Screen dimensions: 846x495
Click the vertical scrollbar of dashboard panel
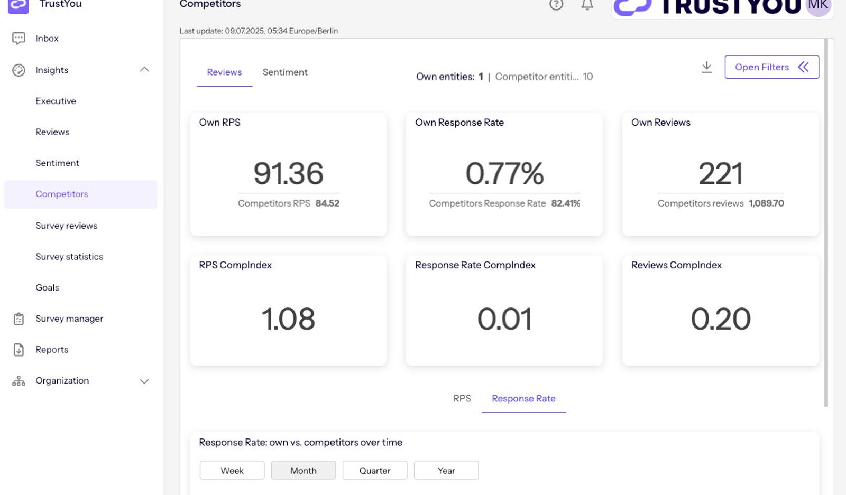(826, 222)
